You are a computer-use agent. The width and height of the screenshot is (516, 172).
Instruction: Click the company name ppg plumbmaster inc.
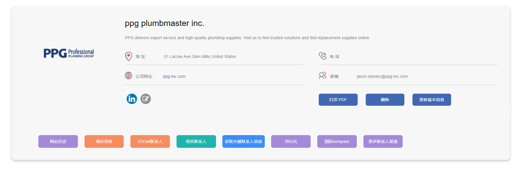point(164,23)
